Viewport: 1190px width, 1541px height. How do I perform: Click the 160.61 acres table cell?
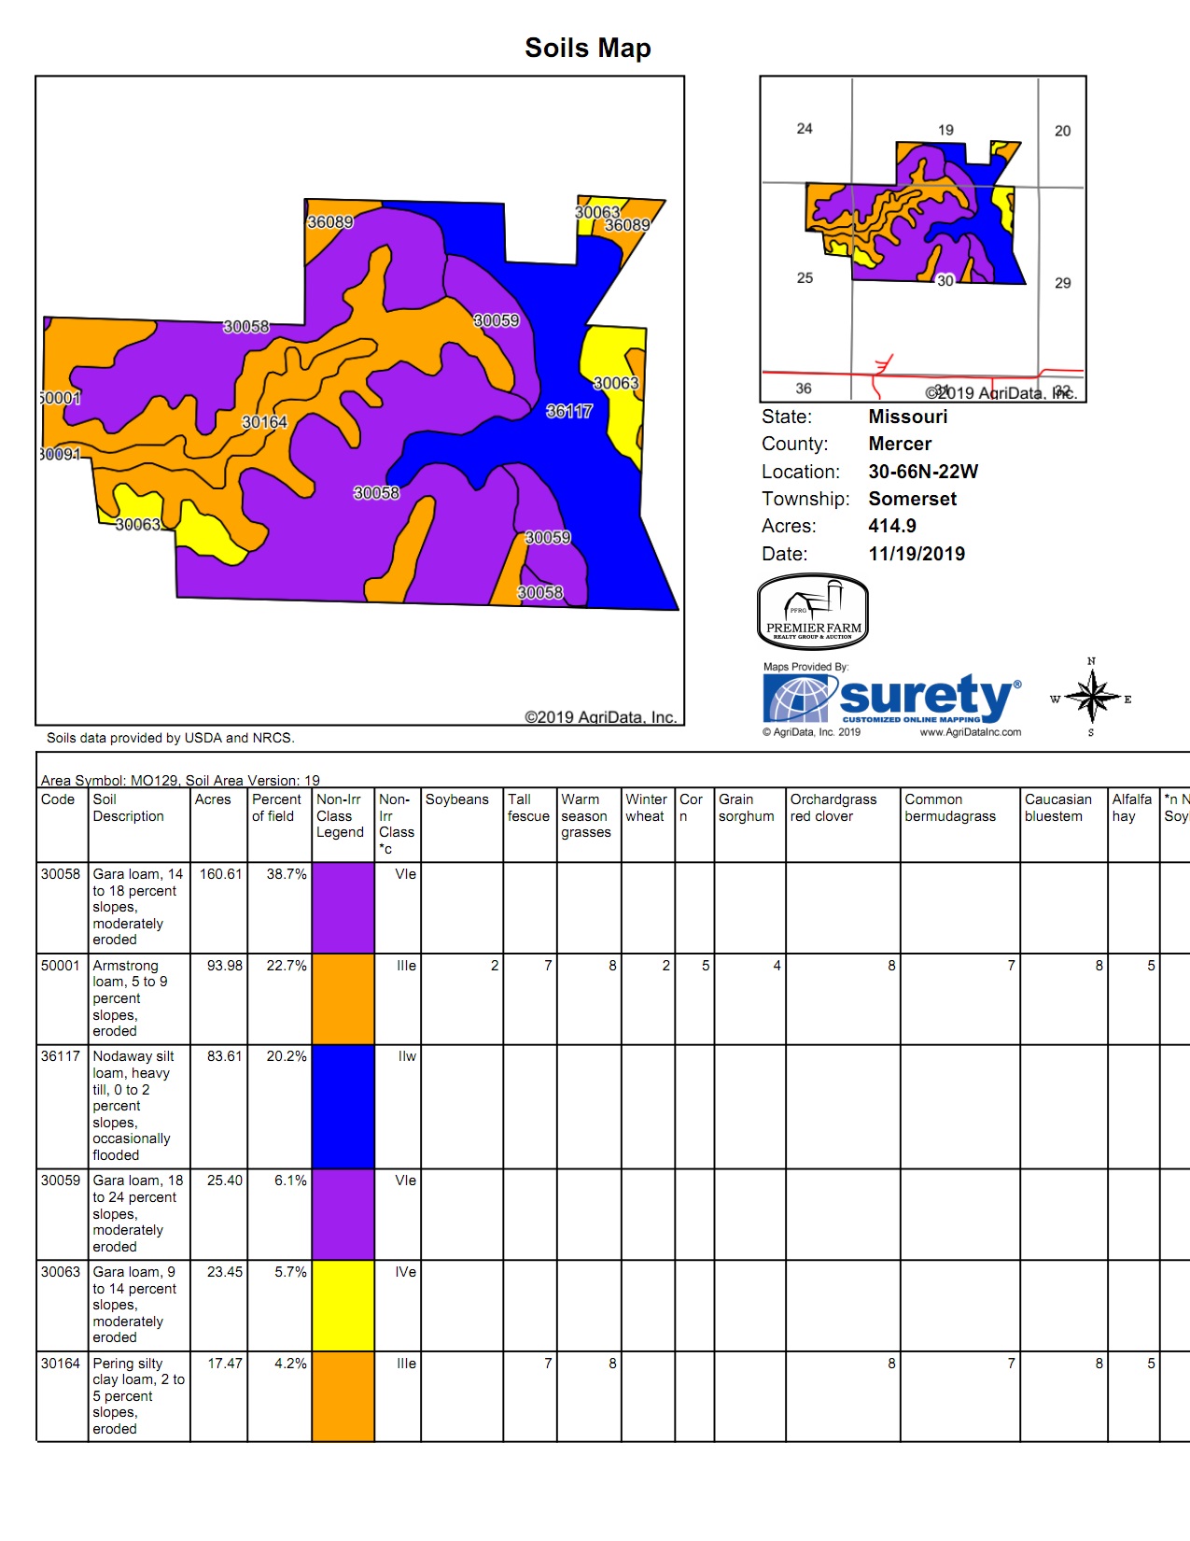click(220, 874)
